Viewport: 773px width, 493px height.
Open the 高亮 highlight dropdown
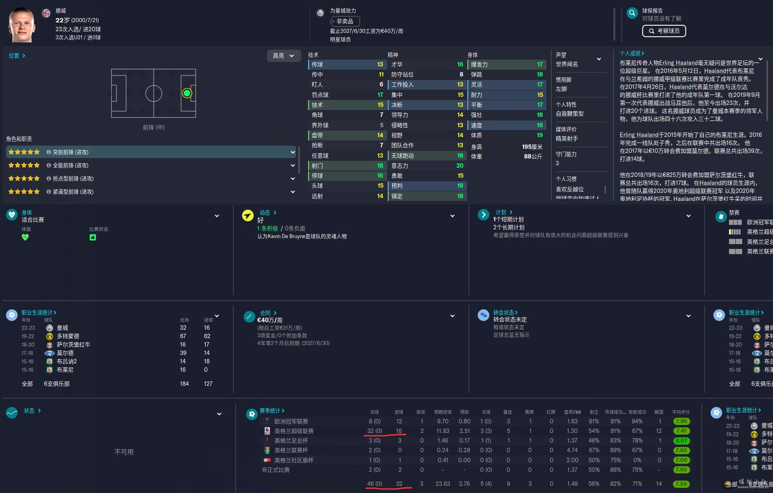[x=283, y=56]
